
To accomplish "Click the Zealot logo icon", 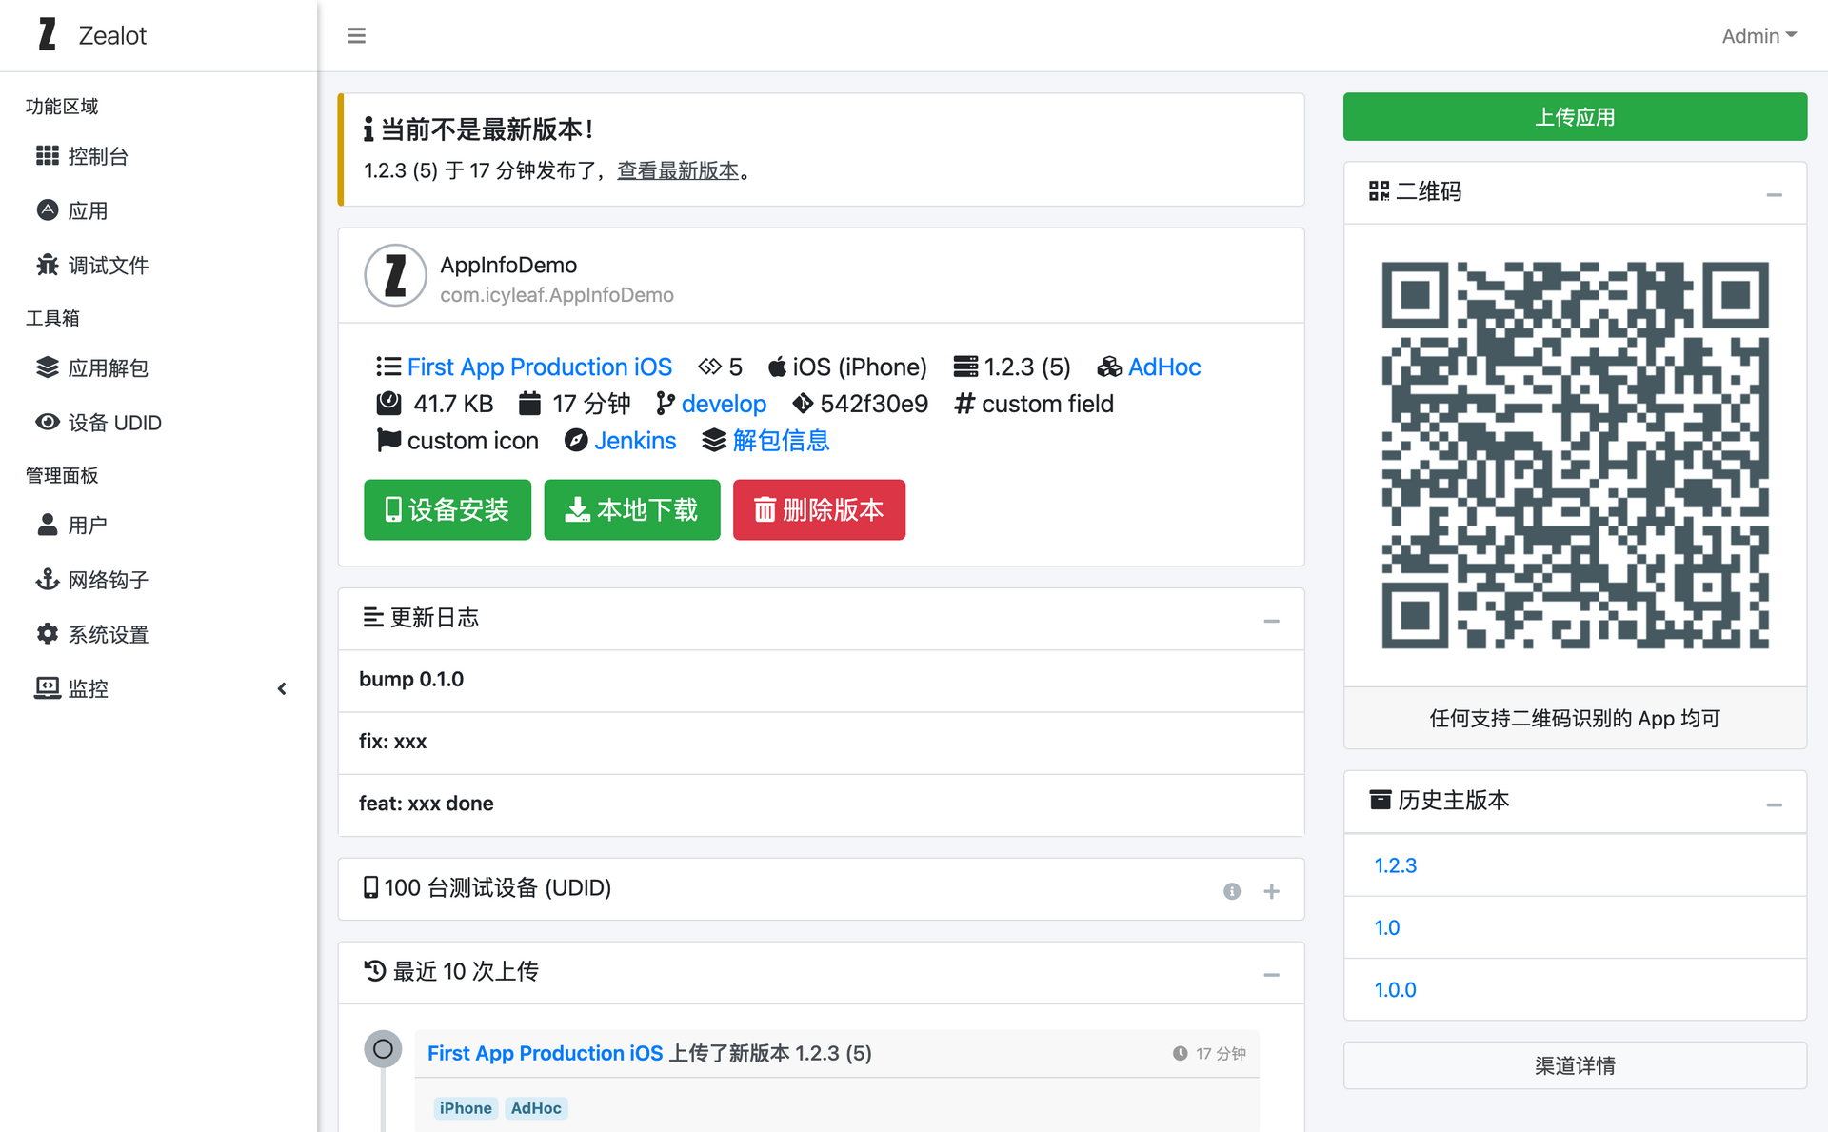I will click(47, 35).
